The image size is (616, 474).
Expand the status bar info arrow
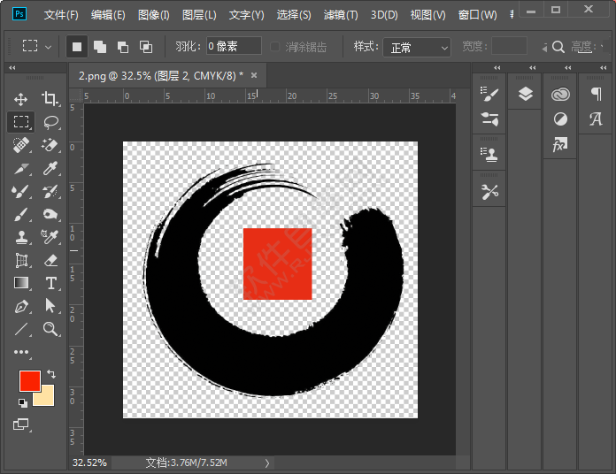267,463
